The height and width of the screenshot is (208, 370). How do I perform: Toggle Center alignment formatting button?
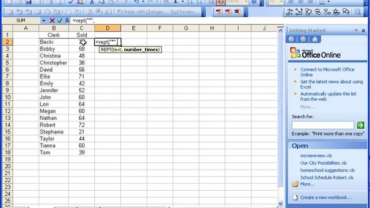point(301,2)
